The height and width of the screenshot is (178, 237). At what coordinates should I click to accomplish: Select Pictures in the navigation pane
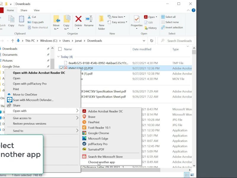[7, 61]
